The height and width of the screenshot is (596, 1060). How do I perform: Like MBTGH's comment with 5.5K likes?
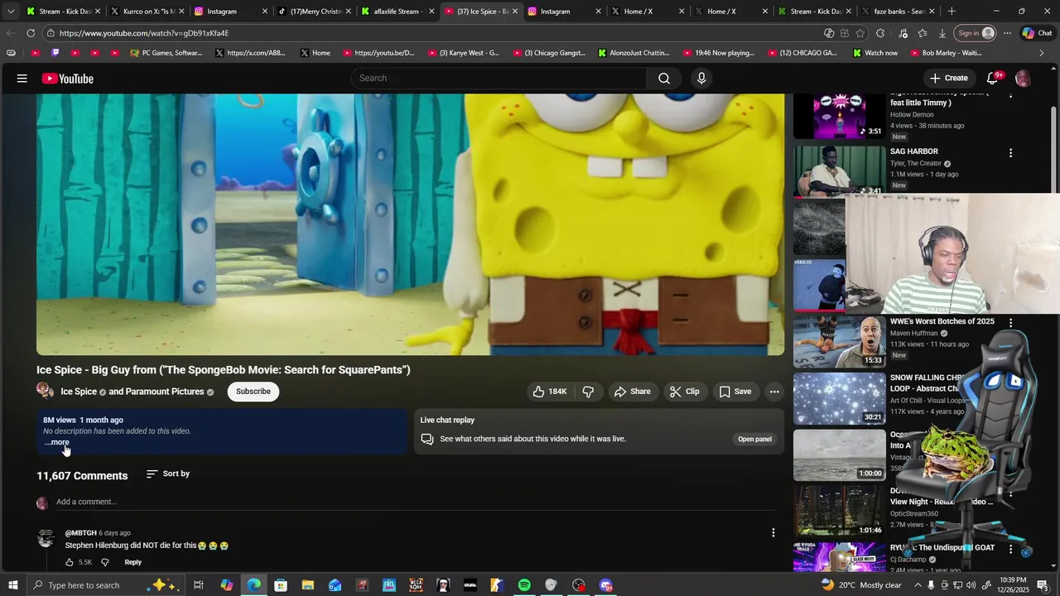70,562
